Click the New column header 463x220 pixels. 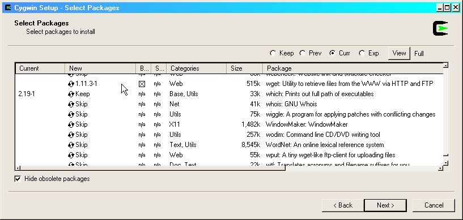pos(100,68)
